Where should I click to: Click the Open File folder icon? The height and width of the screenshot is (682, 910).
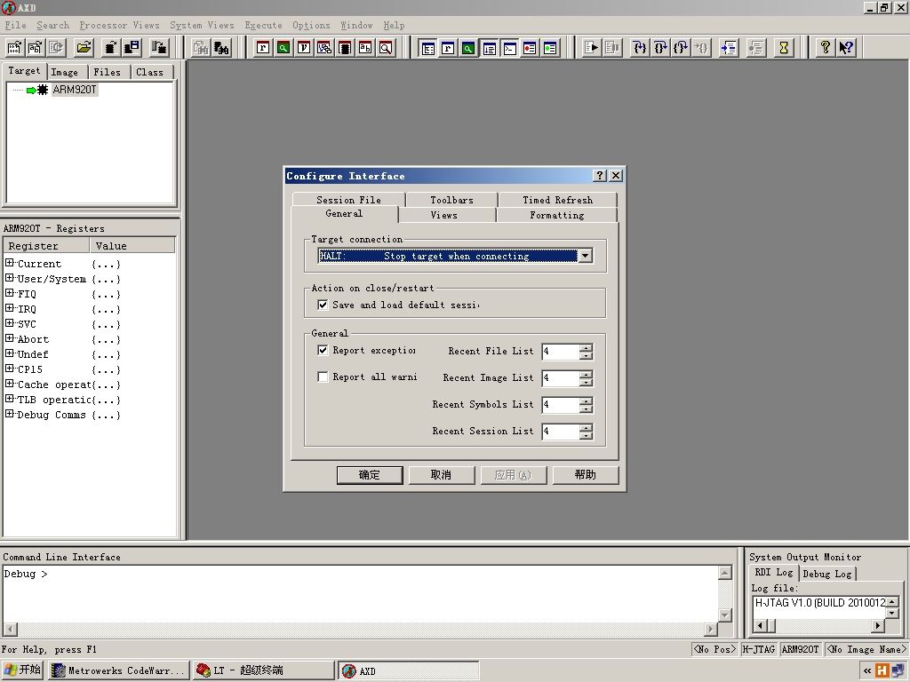[x=84, y=48]
